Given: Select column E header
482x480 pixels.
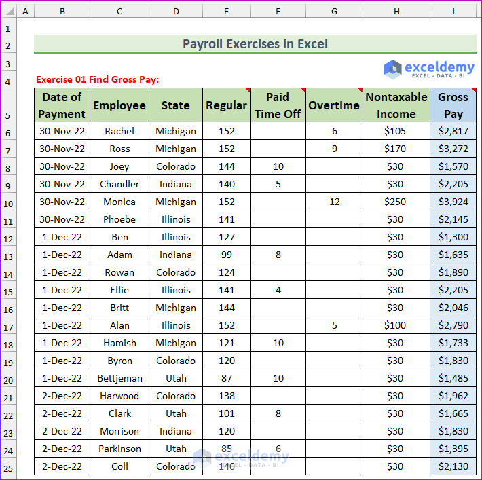Looking at the screenshot, I should (x=227, y=11).
